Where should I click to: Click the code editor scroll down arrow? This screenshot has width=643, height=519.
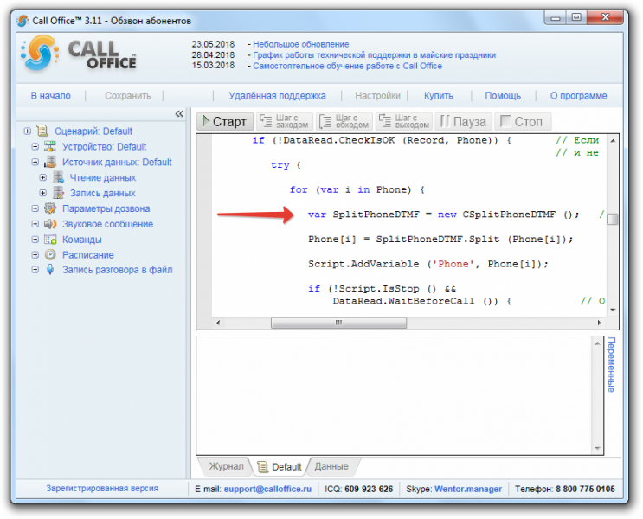613,310
